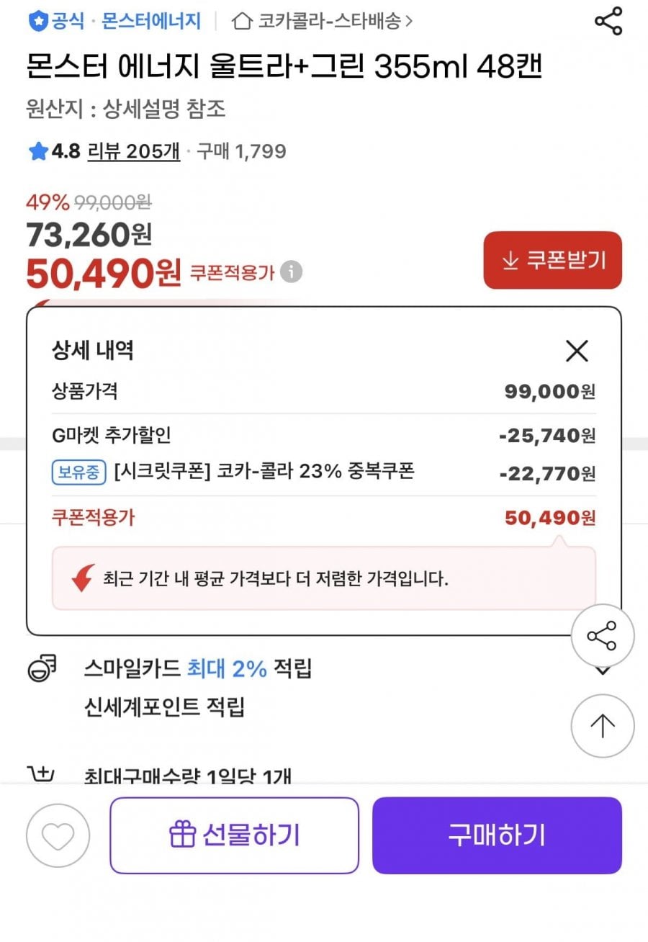Open the 코카콜라-스타배송 store chevron
This screenshot has width=648, height=942.
tap(409, 22)
